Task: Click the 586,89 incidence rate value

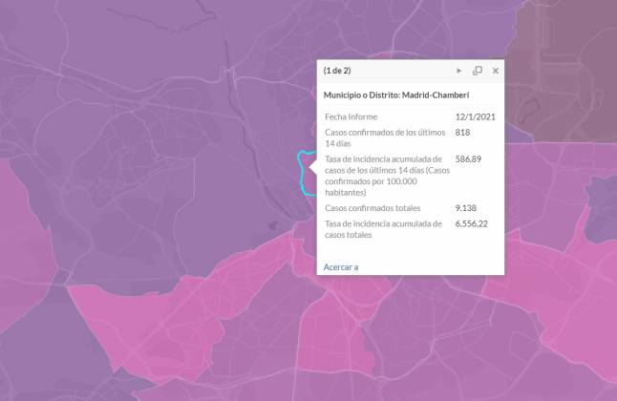Action: click(469, 158)
